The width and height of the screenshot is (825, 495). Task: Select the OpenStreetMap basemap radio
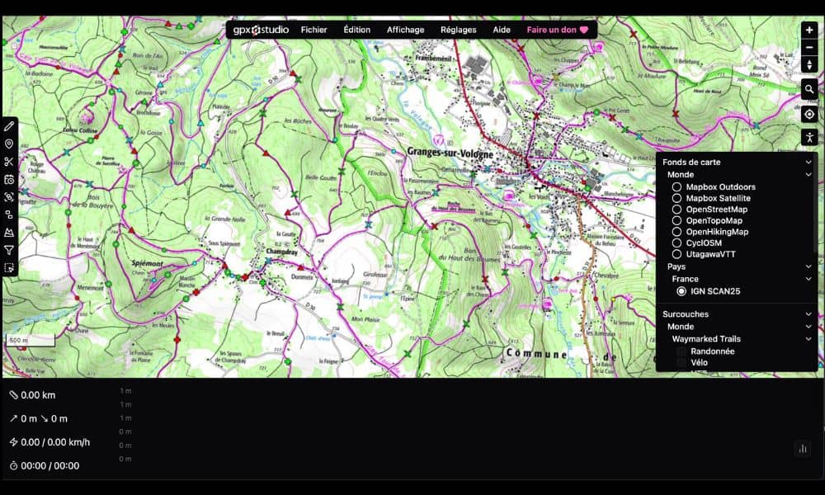[677, 210]
